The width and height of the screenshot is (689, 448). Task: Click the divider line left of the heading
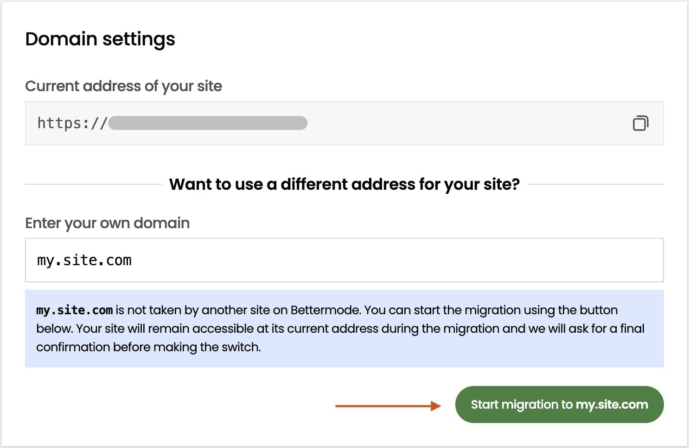(x=93, y=184)
